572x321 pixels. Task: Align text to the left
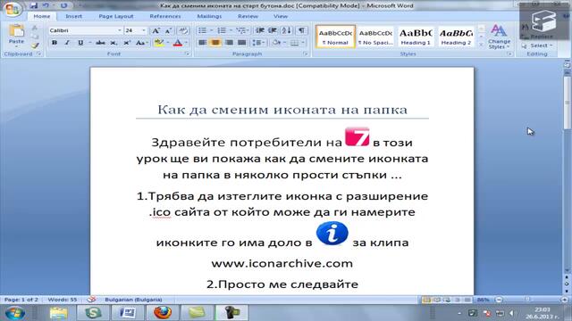click(x=202, y=43)
